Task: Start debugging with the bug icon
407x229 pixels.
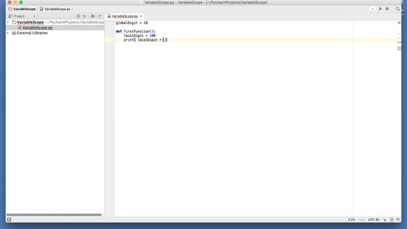Action: pyautogui.click(x=387, y=9)
